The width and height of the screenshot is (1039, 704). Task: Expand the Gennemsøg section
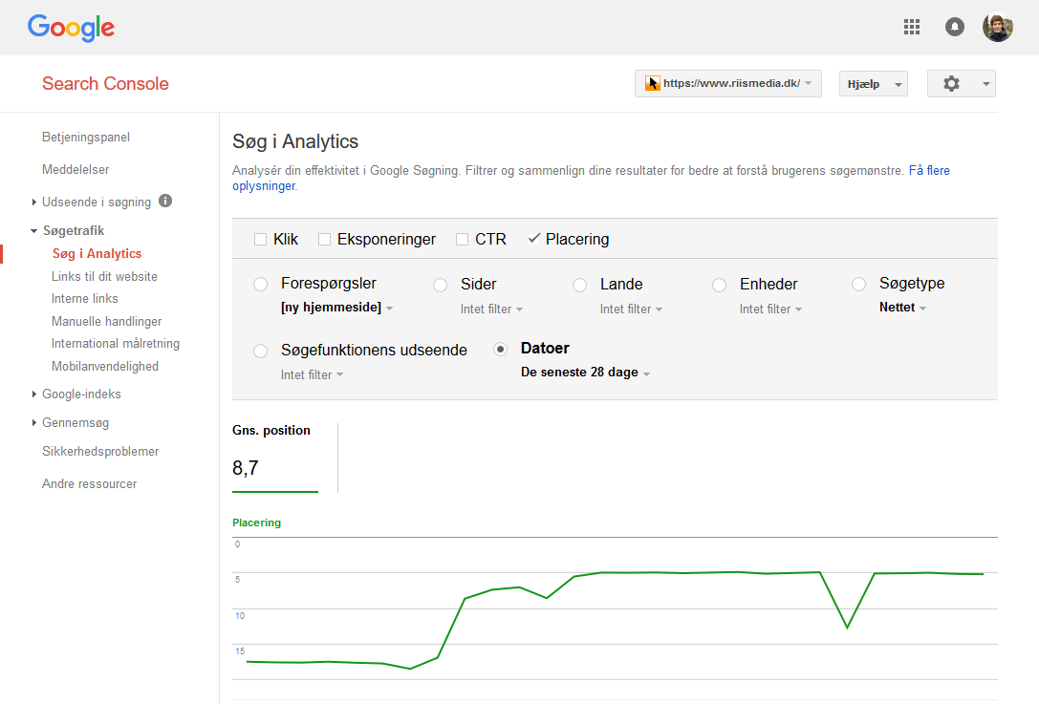point(33,422)
